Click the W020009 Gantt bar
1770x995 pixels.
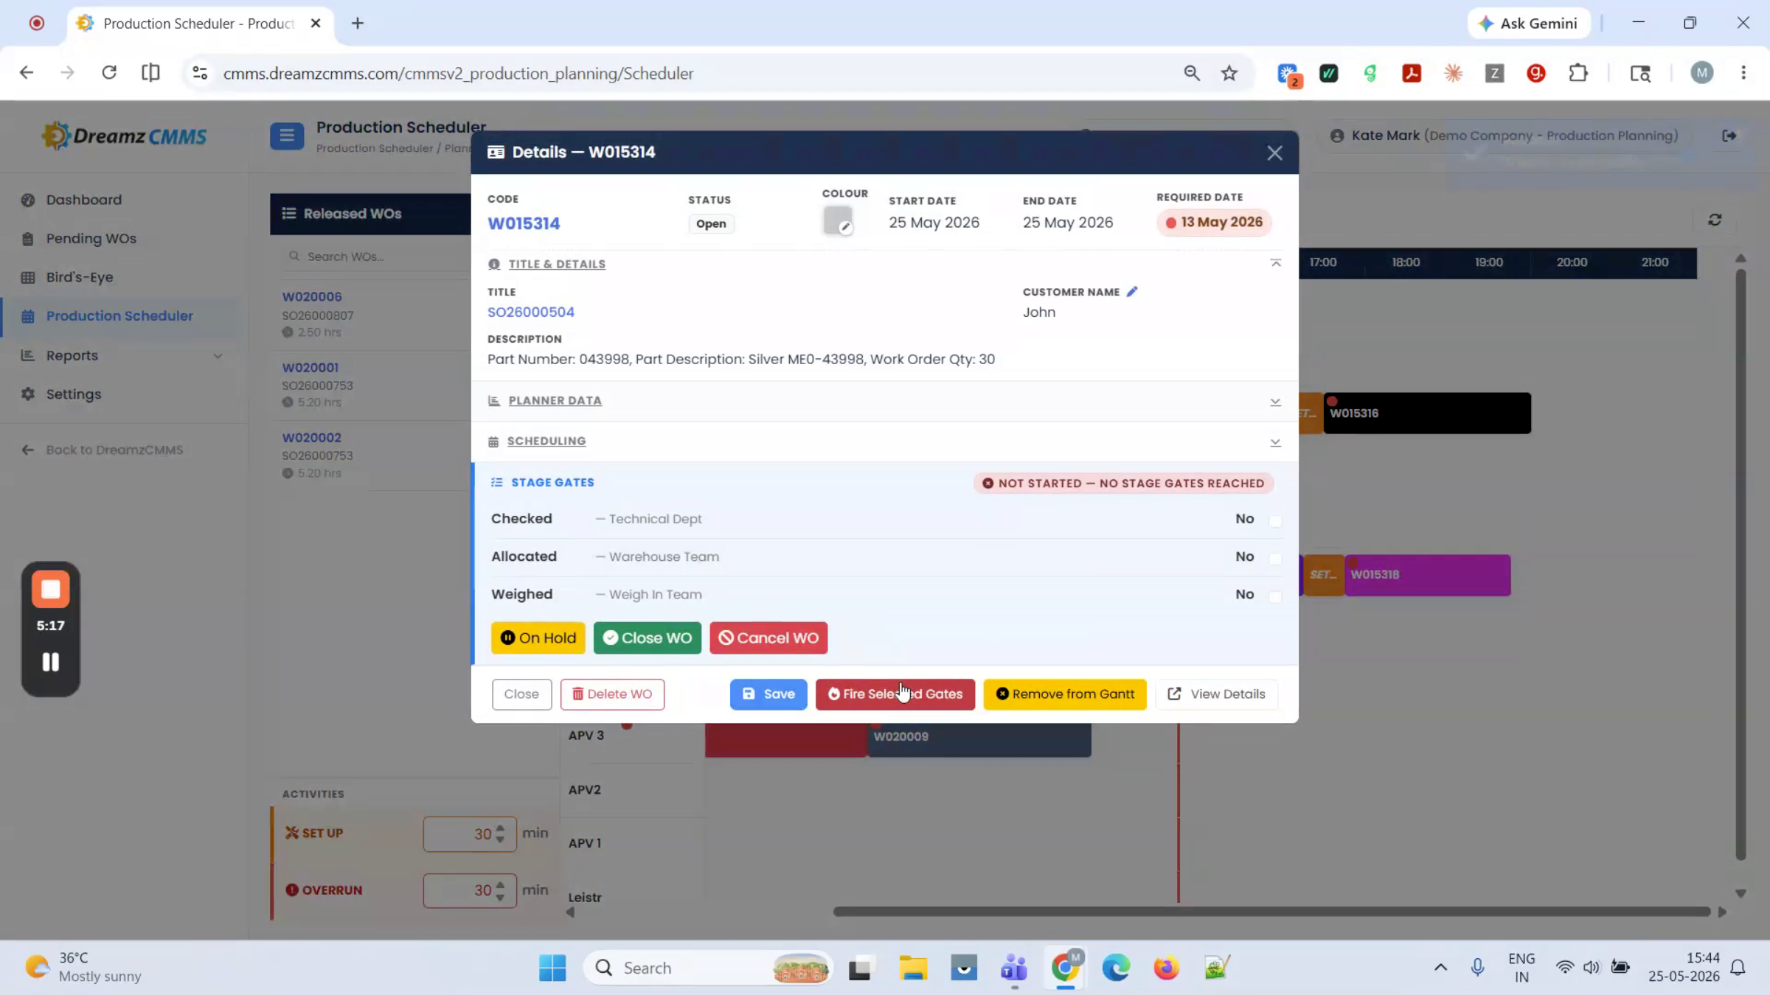coord(979,739)
